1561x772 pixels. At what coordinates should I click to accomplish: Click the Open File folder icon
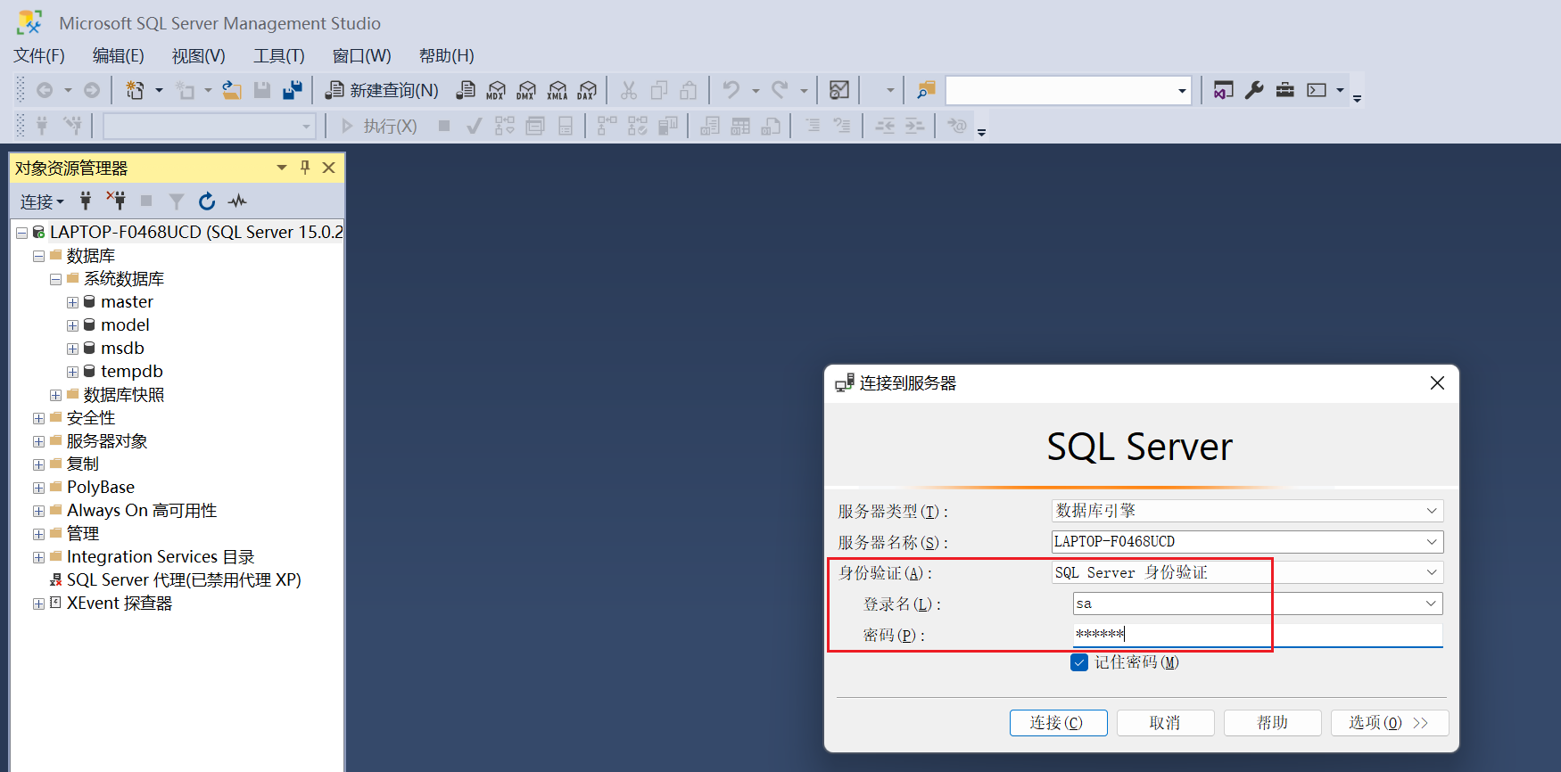pyautogui.click(x=232, y=90)
